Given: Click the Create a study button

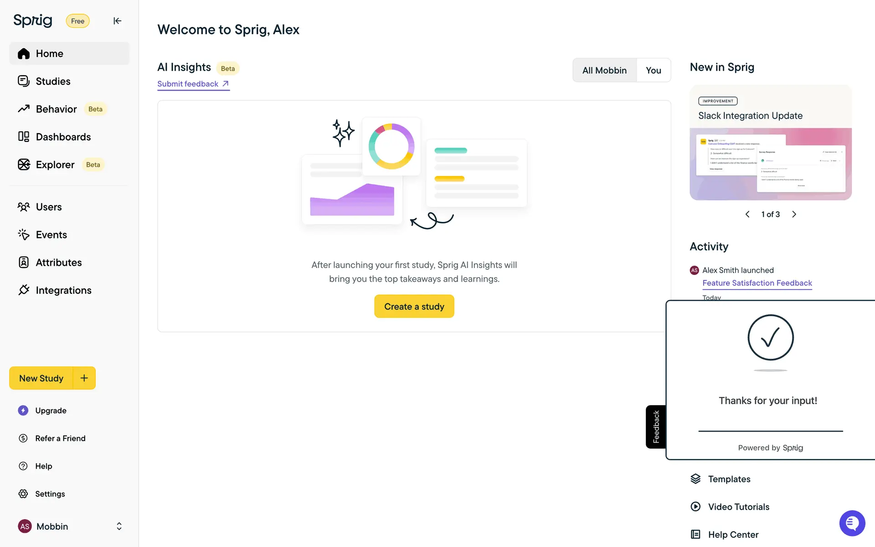Looking at the screenshot, I should [414, 306].
